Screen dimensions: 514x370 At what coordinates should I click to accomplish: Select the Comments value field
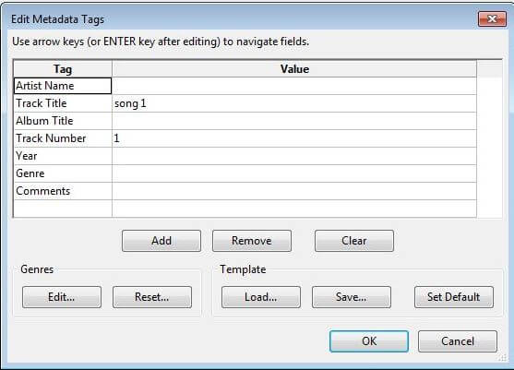(x=294, y=191)
